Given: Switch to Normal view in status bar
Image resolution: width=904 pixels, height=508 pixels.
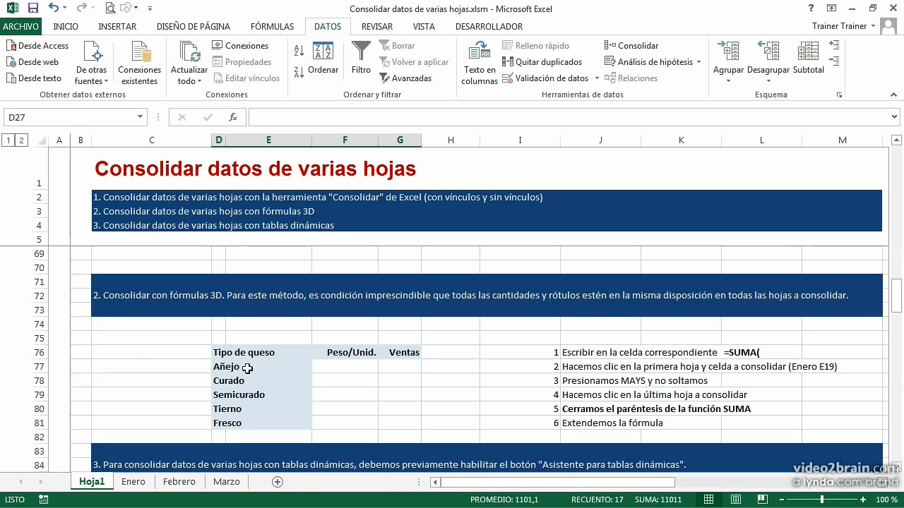Looking at the screenshot, I should coord(708,500).
